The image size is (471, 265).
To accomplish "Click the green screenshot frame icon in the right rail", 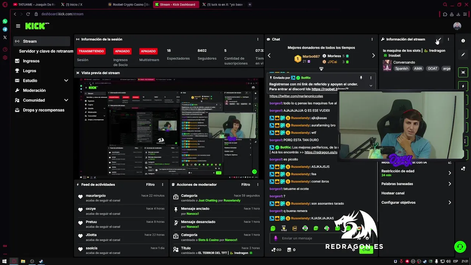I will click(463, 72).
